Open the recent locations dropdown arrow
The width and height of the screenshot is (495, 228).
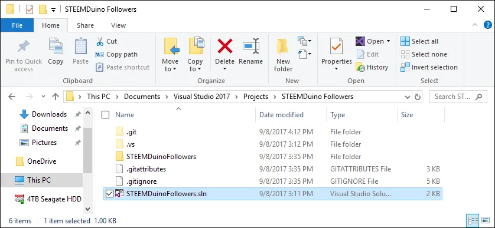coord(43,97)
